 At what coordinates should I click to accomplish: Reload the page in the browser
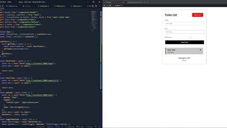coord(110,5)
